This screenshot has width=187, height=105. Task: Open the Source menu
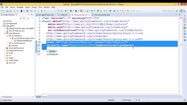(x=12, y=7)
